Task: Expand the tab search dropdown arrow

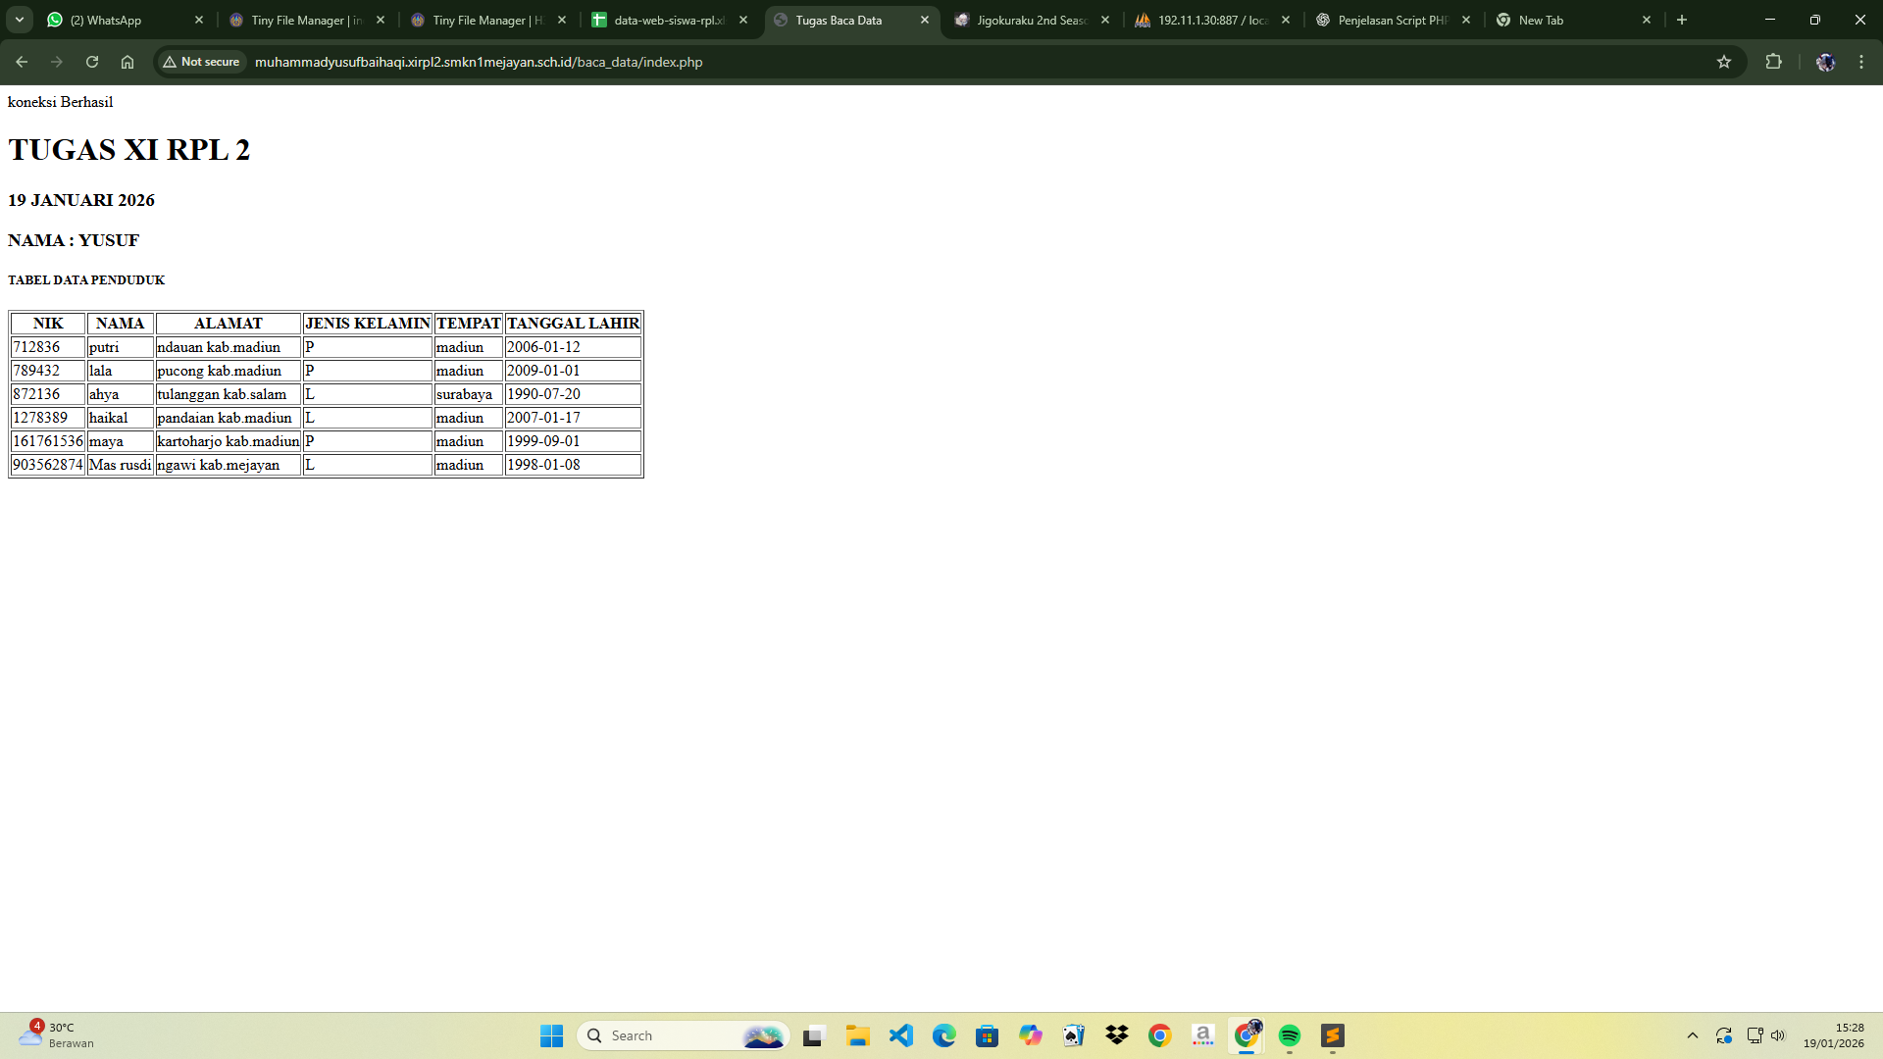Action: click(20, 20)
